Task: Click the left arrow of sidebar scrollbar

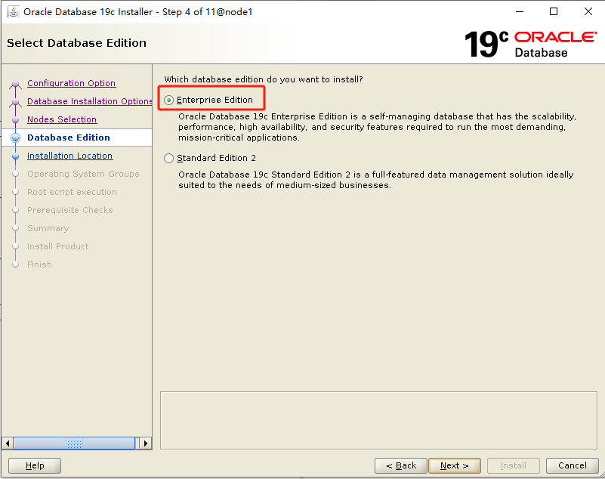Action: 8,443
